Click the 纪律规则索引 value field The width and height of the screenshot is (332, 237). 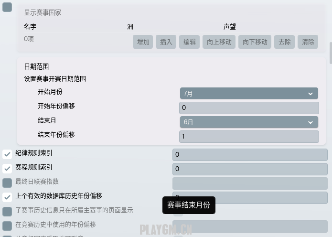coord(250,155)
